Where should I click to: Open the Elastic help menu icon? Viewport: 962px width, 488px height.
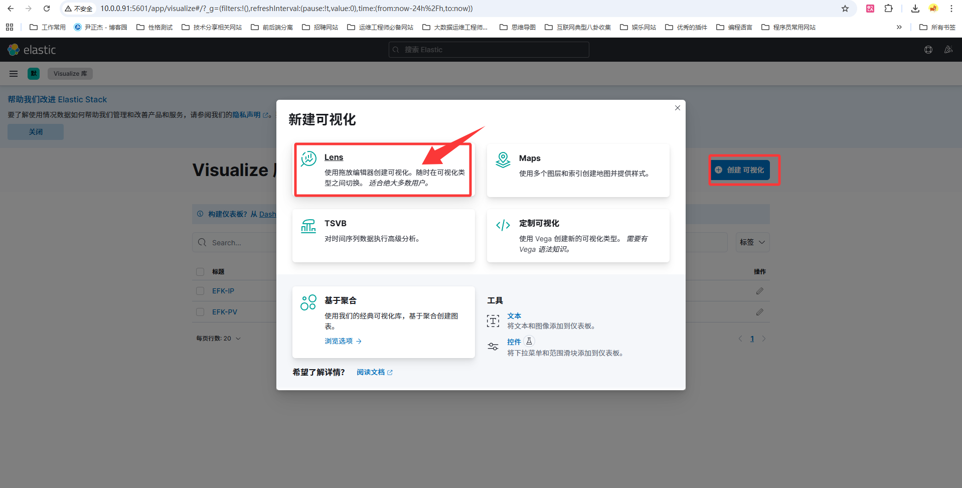click(928, 50)
